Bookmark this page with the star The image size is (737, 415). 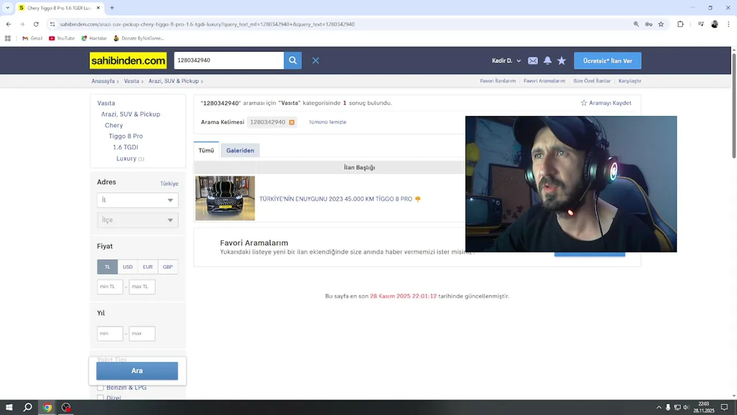coord(661,24)
